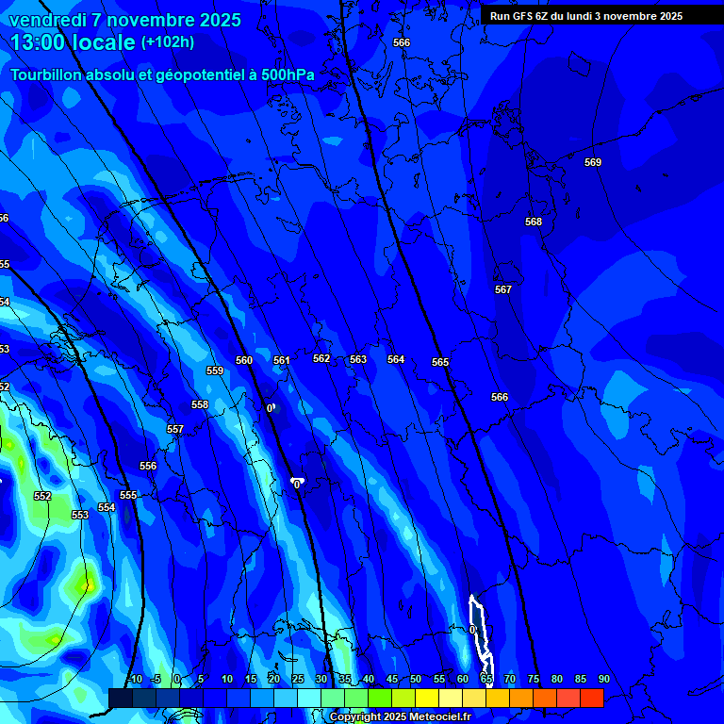Click the red swatch on the color scale

pyautogui.click(x=591, y=698)
